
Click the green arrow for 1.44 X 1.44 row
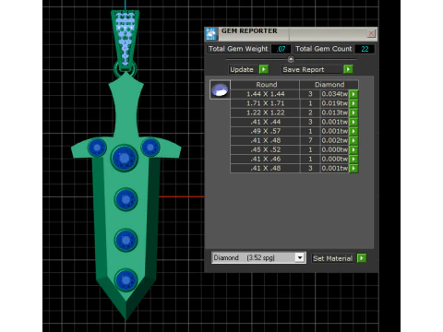coord(353,94)
